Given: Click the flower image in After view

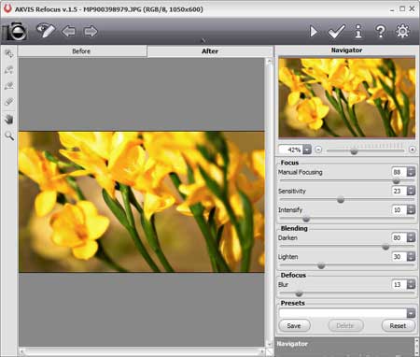Looking at the screenshot, I should pyautogui.click(x=142, y=202).
